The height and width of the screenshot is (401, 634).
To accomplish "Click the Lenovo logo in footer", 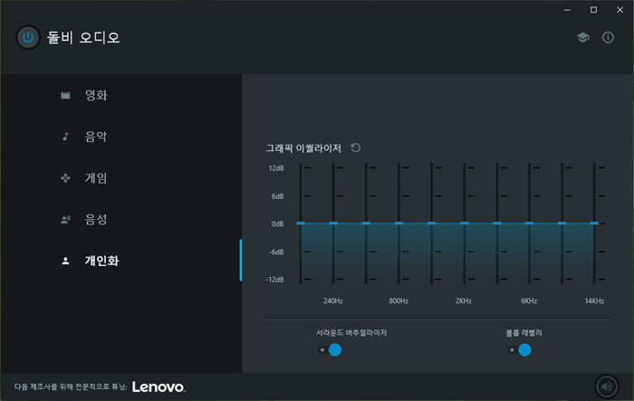I will click(x=158, y=387).
